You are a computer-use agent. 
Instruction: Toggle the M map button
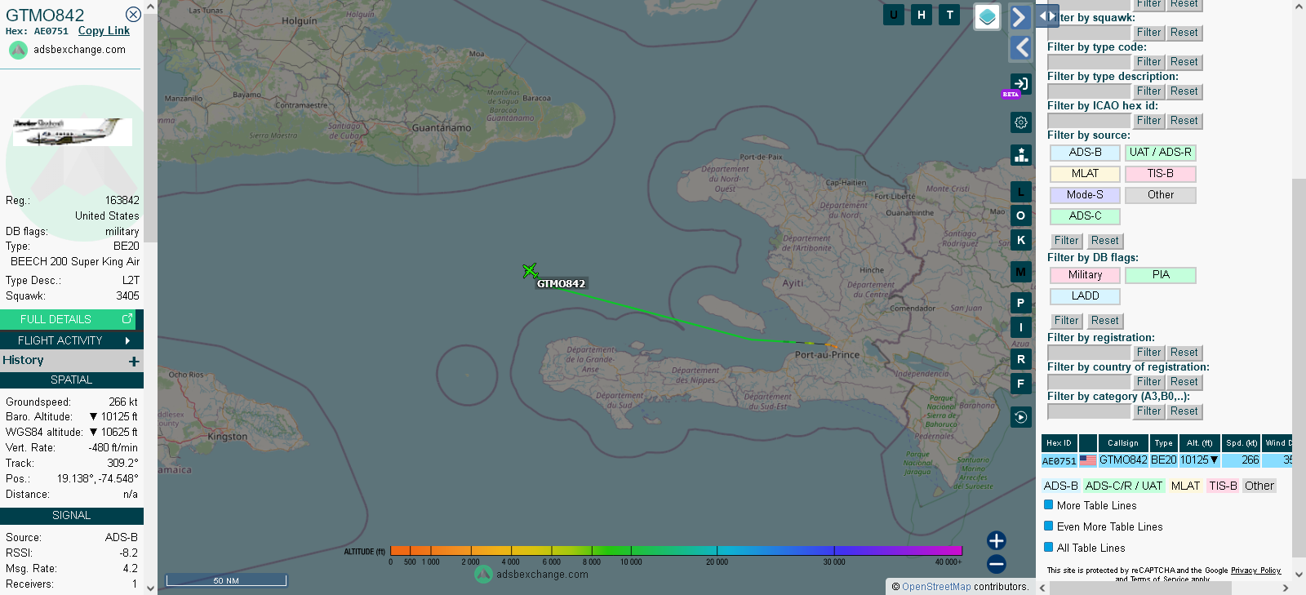click(1021, 272)
